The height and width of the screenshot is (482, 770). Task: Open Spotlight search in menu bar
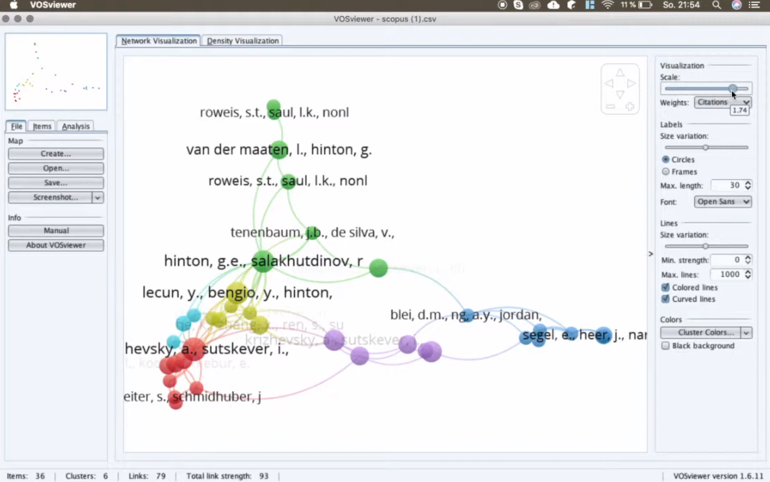click(716, 5)
